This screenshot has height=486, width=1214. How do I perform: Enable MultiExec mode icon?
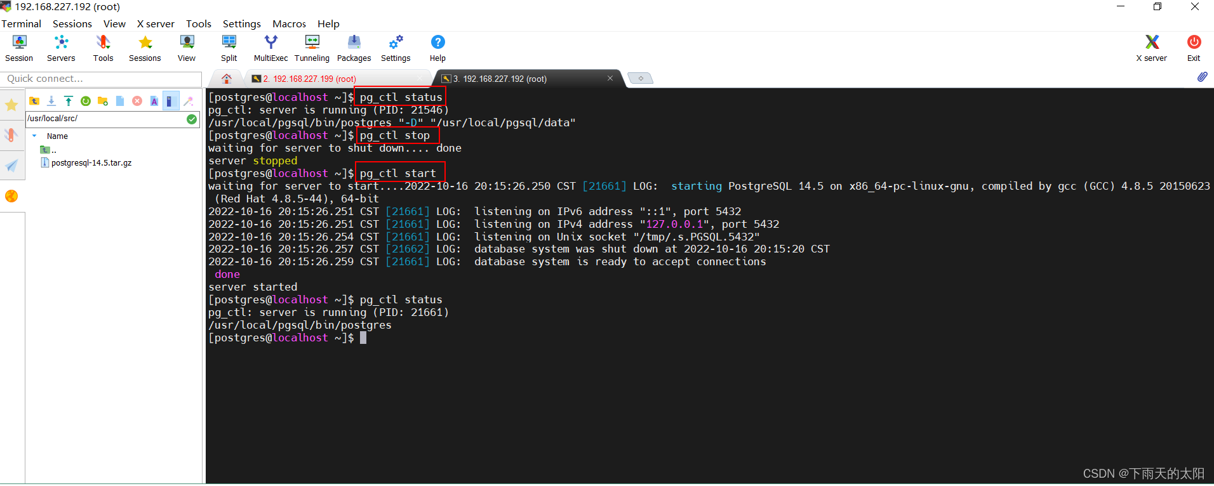click(x=270, y=49)
